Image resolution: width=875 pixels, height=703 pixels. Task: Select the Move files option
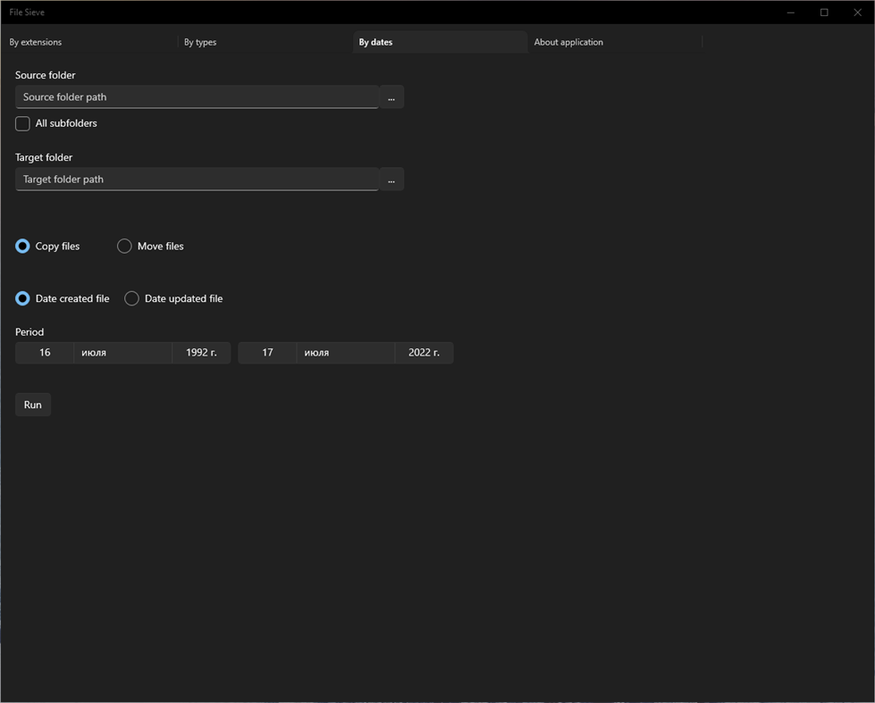[125, 246]
